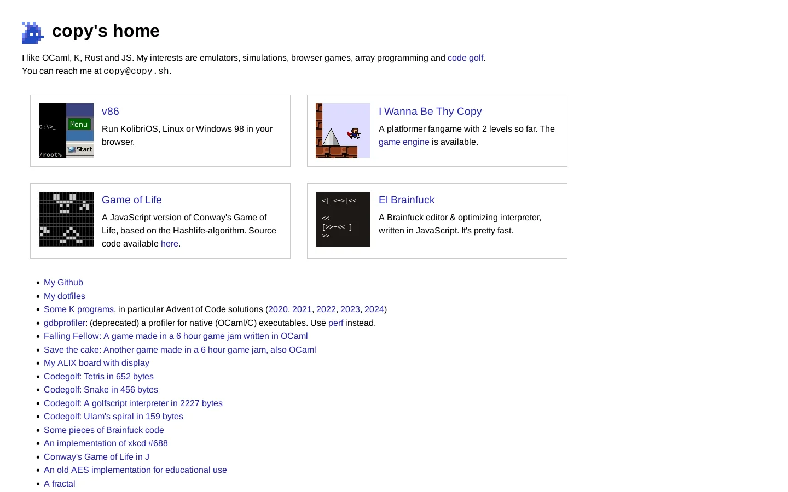Open Save the cake game link
Image resolution: width=788 pixels, height=492 pixels.
coord(180,350)
